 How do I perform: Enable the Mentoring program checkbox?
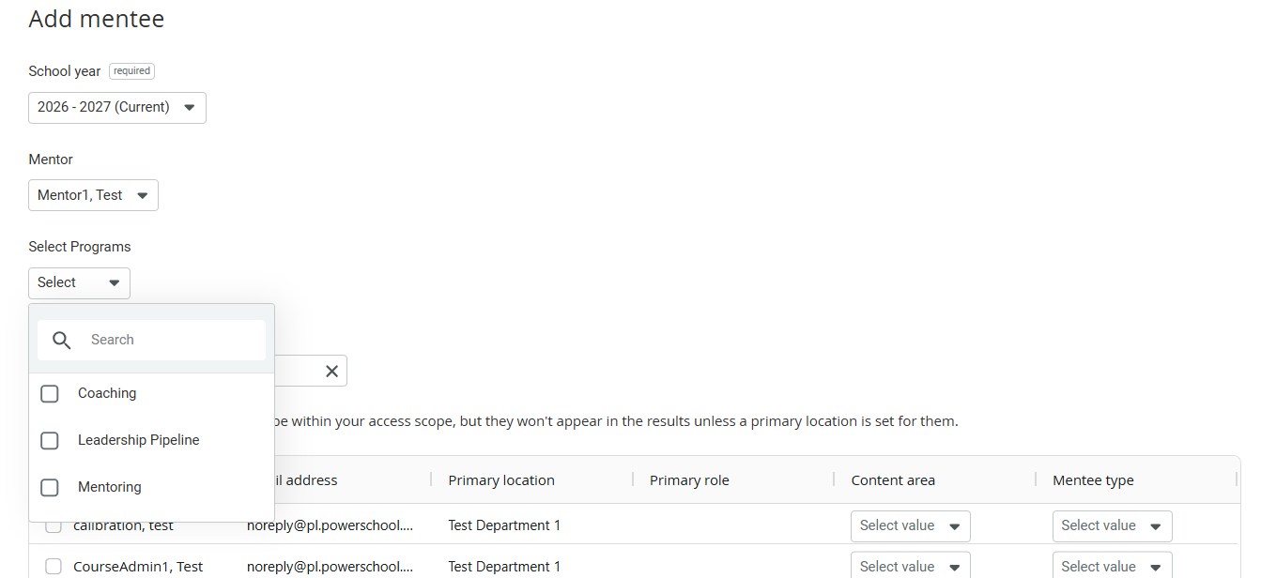(50, 488)
